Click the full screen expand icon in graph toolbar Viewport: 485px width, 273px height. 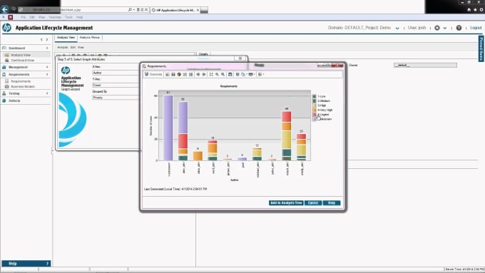[x=211, y=75]
